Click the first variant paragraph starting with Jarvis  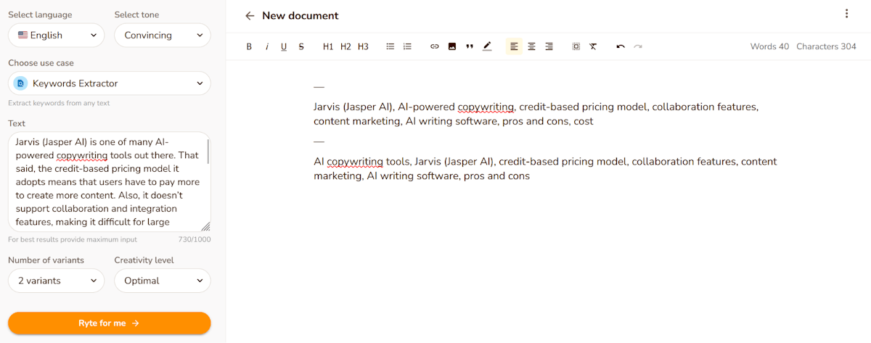click(x=536, y=114)
